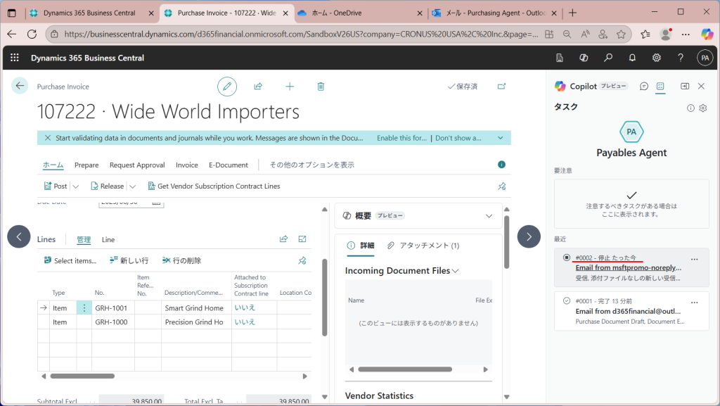This screenshot has width=720, height=406.
Task: Open the notifications bell
Action: point(632,58)
